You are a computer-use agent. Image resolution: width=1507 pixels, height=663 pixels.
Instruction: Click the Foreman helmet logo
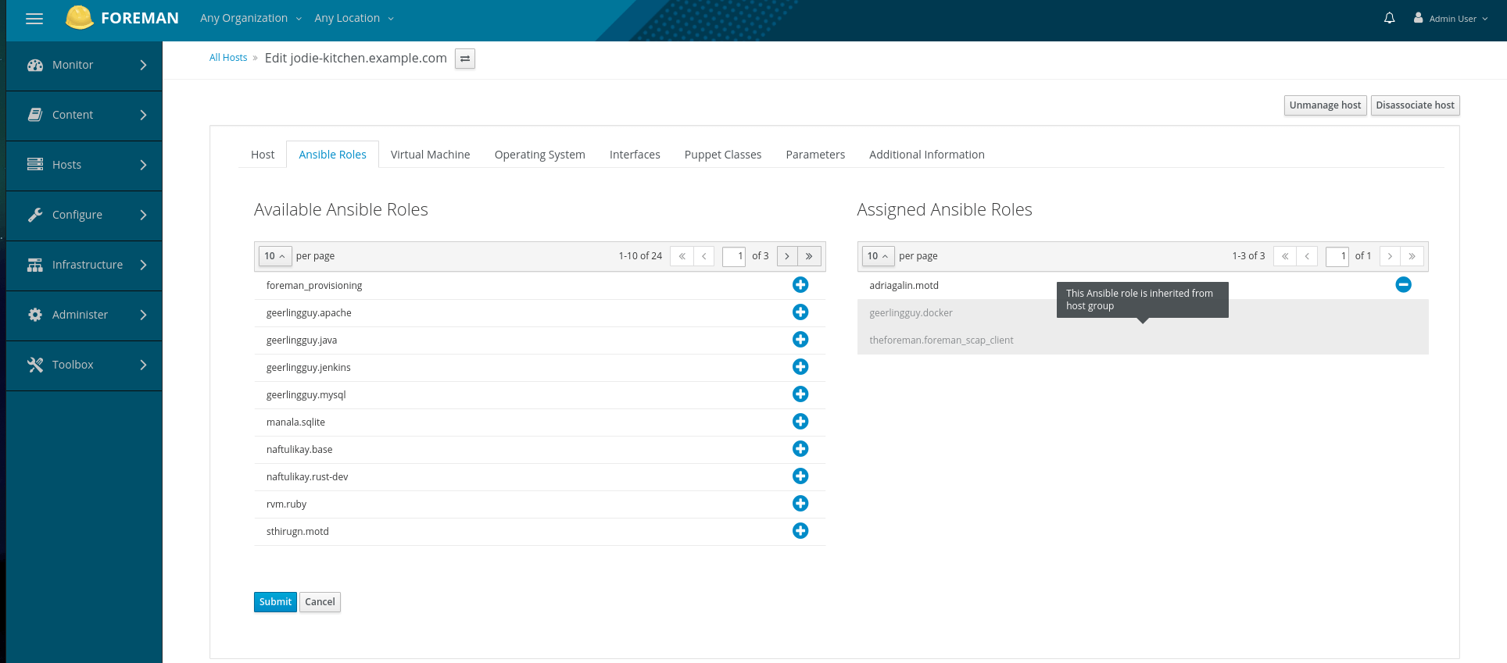(x=80, y=17)
